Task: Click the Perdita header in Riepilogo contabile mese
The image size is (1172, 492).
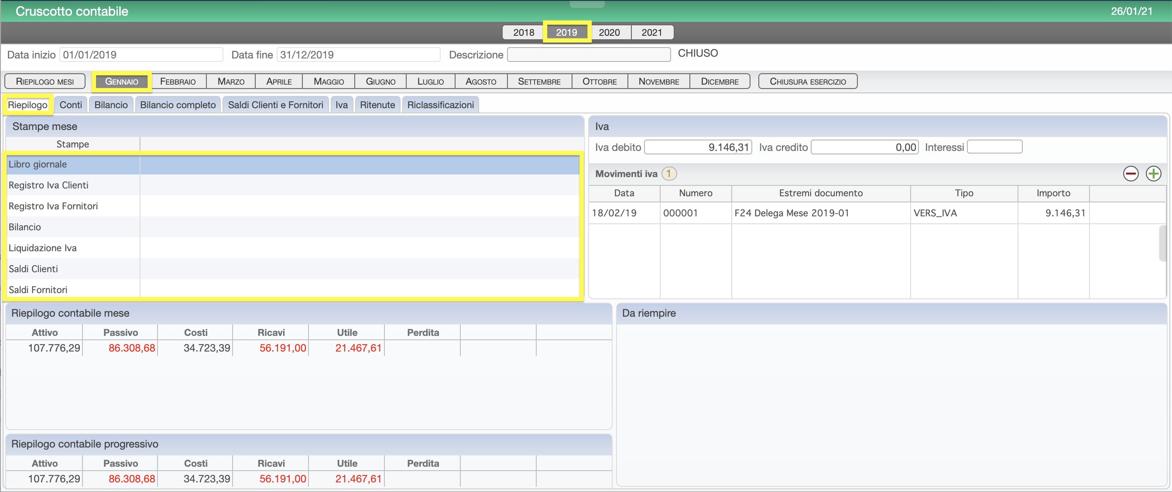Action: coord(423,333)
